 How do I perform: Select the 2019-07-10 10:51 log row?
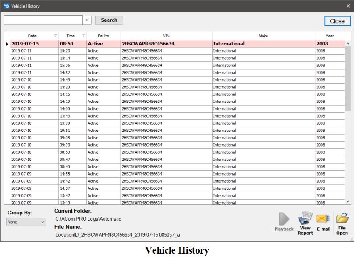click(x=134, y=131)
